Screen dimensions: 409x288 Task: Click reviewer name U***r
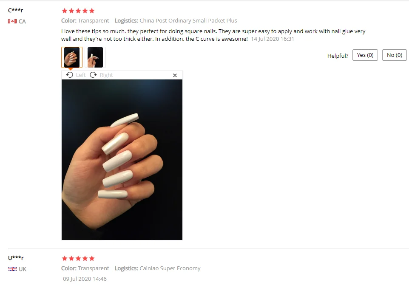pos(16,258)
